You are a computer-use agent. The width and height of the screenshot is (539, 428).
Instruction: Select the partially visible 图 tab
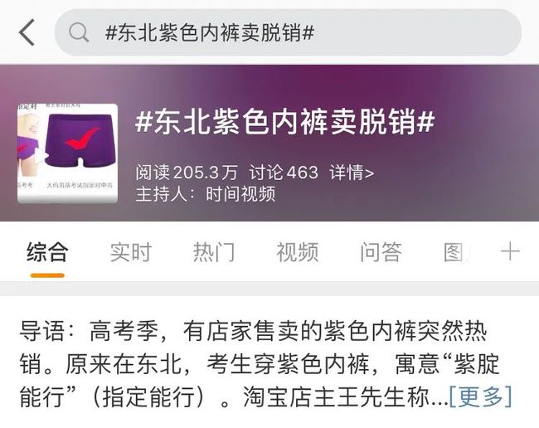point(454,252)
